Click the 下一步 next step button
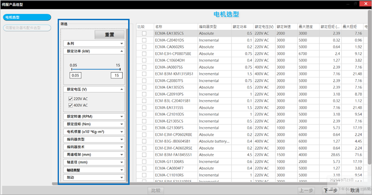372x195 pixels. [x=330, y=190]
